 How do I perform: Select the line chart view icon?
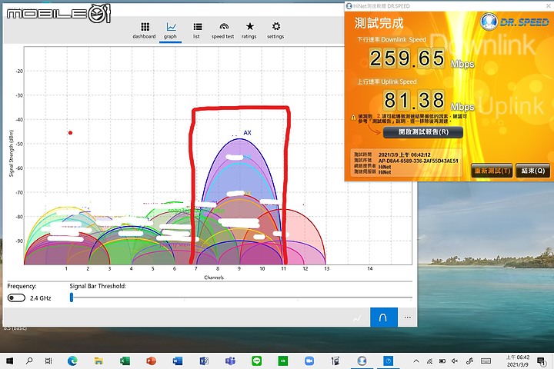click(357, 317)
